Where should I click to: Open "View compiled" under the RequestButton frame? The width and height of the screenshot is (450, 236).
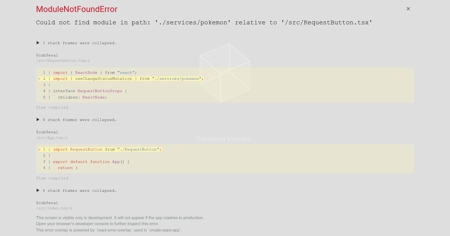52,107
